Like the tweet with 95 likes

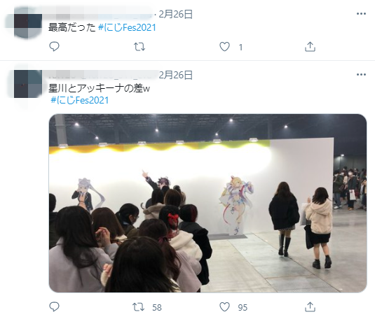(224, 307)
